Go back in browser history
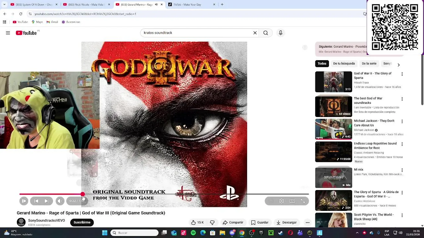This screenshot has height=238, width=424. (x=5, y=14)
